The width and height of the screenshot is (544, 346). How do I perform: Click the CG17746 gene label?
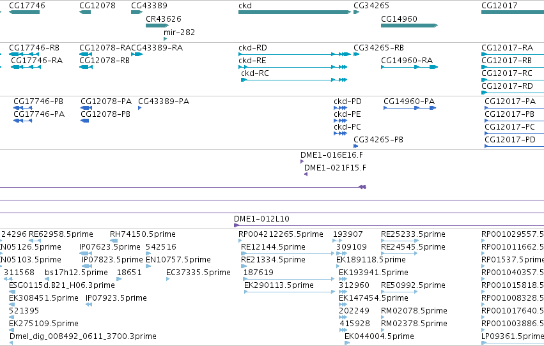27,6
